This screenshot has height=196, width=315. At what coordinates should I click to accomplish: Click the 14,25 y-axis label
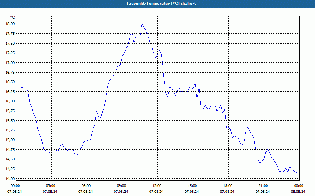coord(11,169)
